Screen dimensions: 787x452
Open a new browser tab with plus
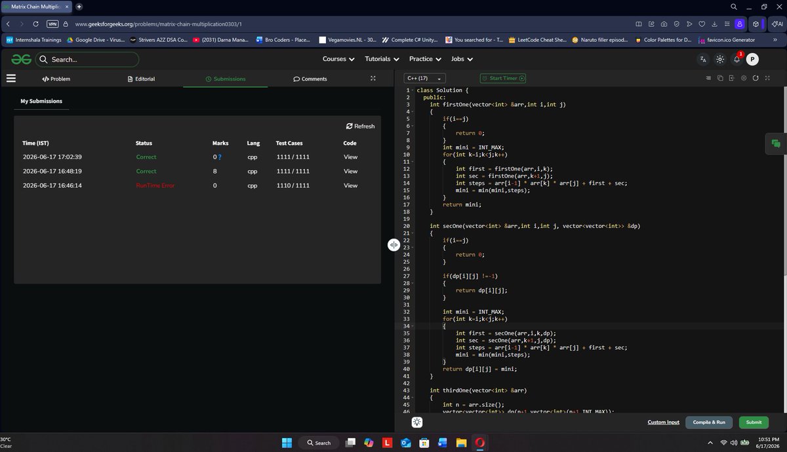tap(79, 7)
